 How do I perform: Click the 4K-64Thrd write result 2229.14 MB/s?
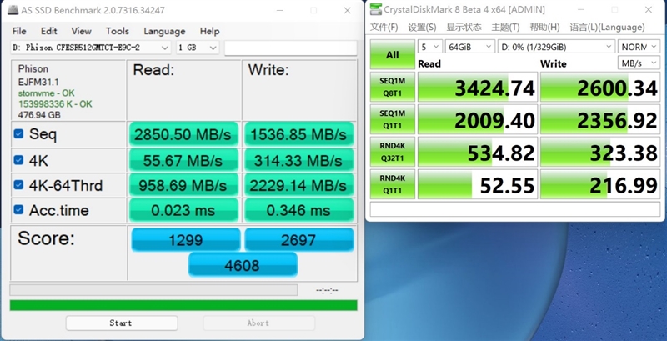point(298,185)
